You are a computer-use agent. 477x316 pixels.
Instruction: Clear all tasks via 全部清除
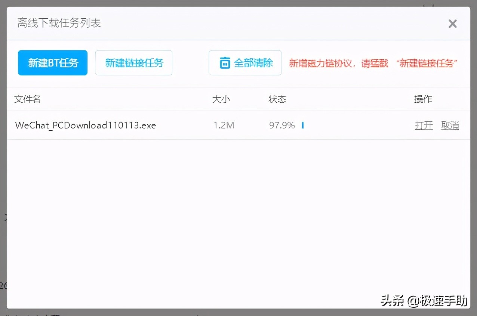[250, 63]
